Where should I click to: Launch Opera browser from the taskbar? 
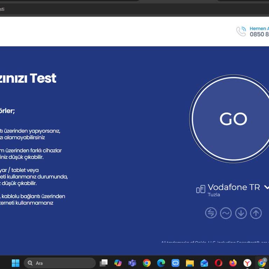point(219,263)
